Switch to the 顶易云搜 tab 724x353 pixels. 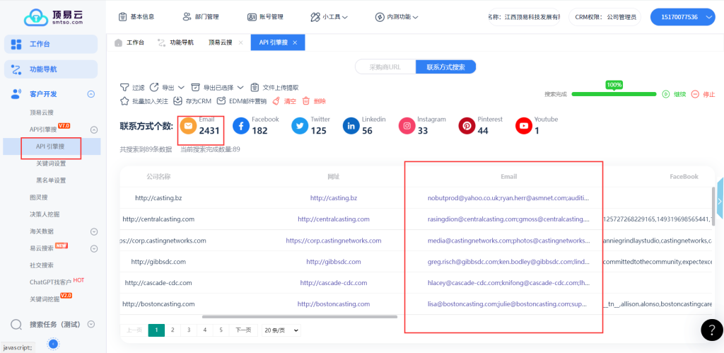pyautogui.click(x=219, y=42)
